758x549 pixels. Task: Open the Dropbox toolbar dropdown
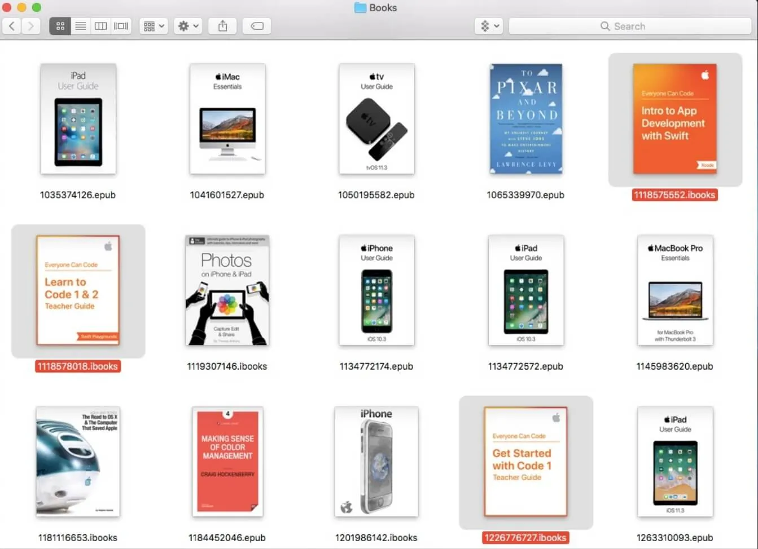(x=489, y=26)
